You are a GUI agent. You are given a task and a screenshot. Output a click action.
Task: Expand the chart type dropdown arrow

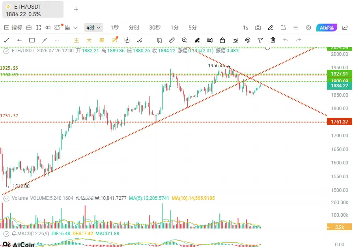tap(75, 28)
